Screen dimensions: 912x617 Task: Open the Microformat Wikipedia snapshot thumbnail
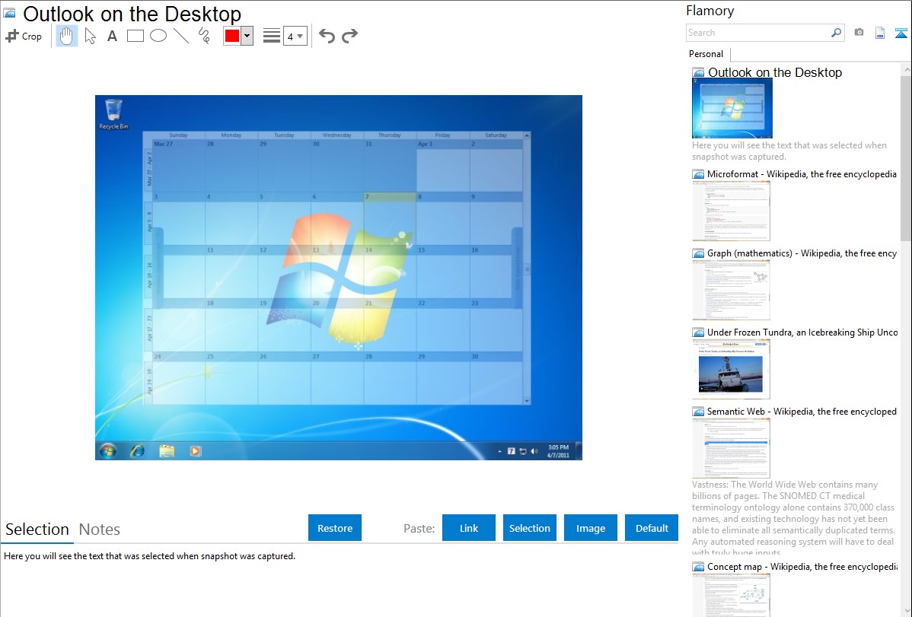click(x=731, y=211)
